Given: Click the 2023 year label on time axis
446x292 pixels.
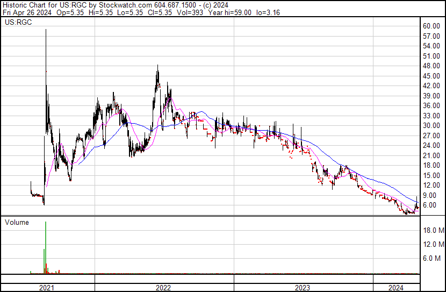Looking at the screenshot, I should [303, 288].
